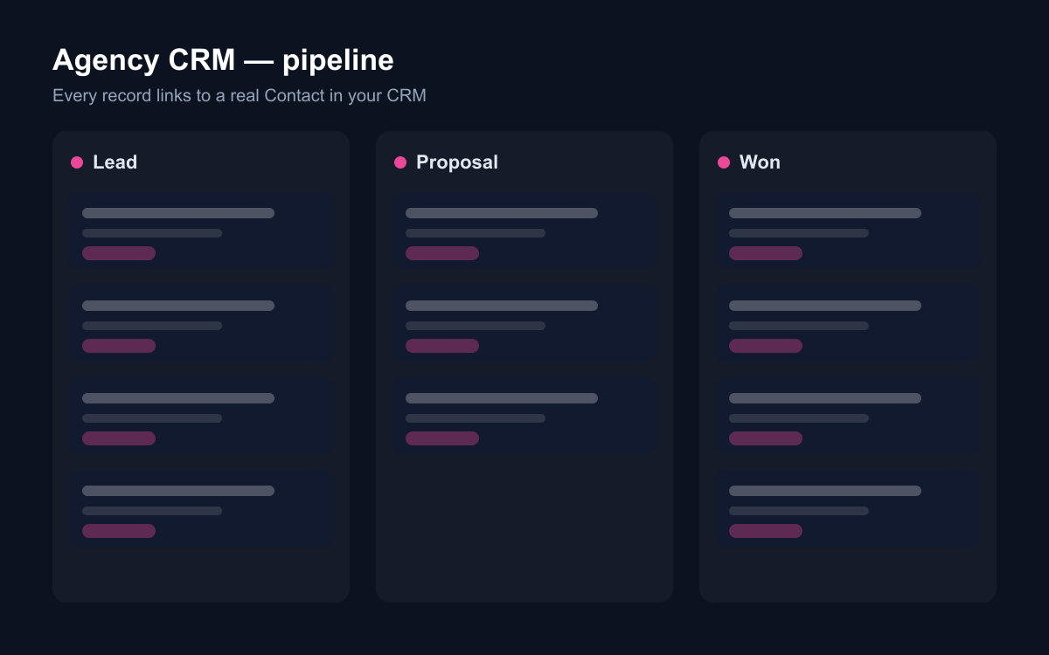Click pink tag on third Won card
This screenshot has height=655, width=1049.
766,438
